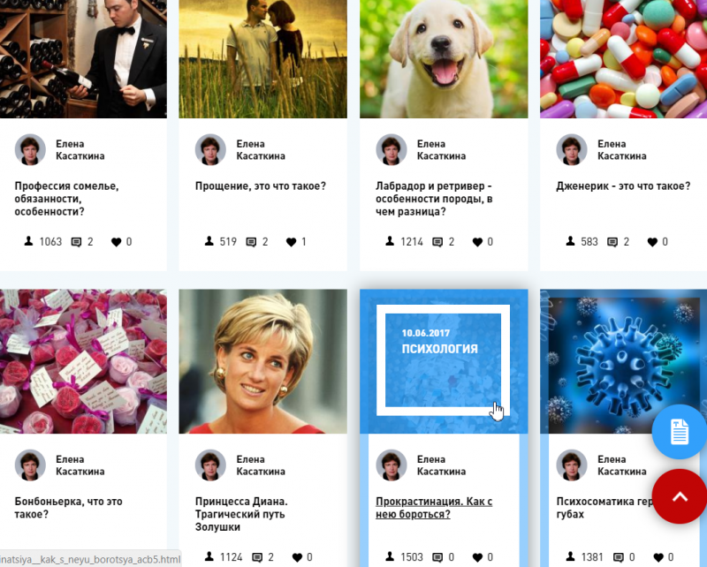Open the colorful pills thumbnail image

click(x=624, y=59)
